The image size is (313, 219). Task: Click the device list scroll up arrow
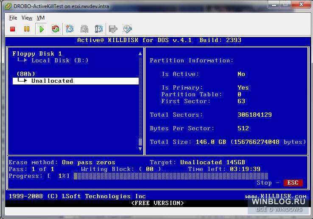coord(140,53)
